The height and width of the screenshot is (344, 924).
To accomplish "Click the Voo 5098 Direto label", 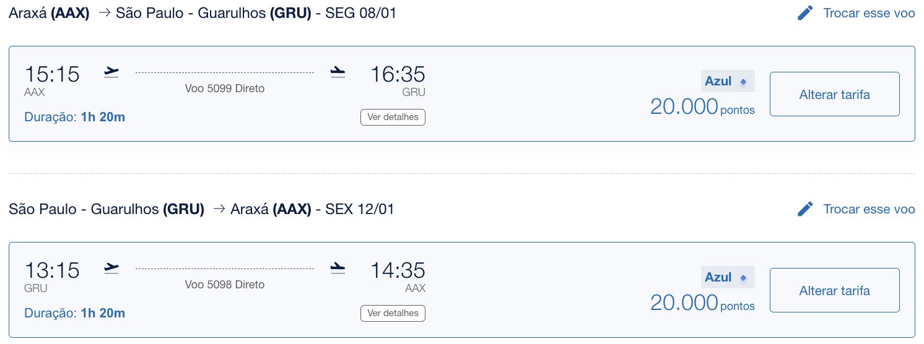I will pos(225,285).
